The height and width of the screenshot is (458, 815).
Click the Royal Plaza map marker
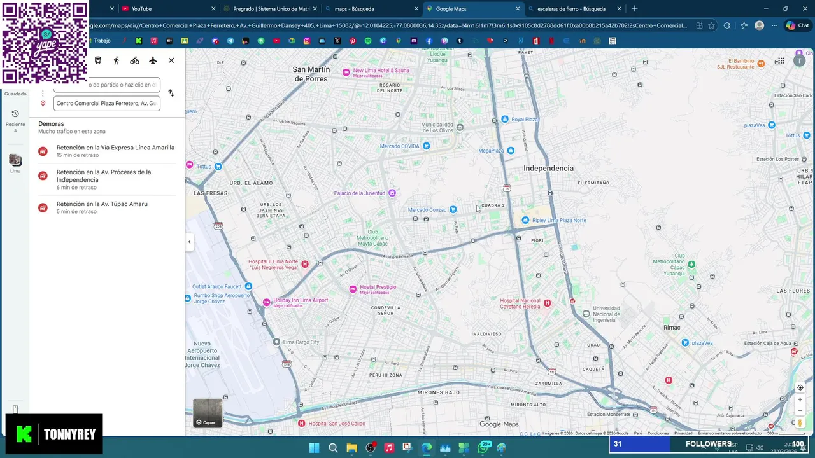coord(505,119)
